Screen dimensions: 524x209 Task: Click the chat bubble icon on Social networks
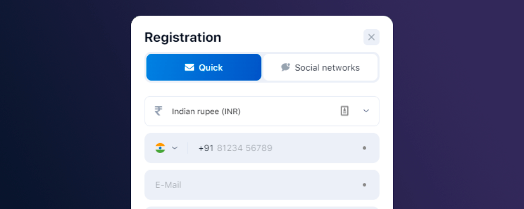pyautogui.click(x=286, y=67)
